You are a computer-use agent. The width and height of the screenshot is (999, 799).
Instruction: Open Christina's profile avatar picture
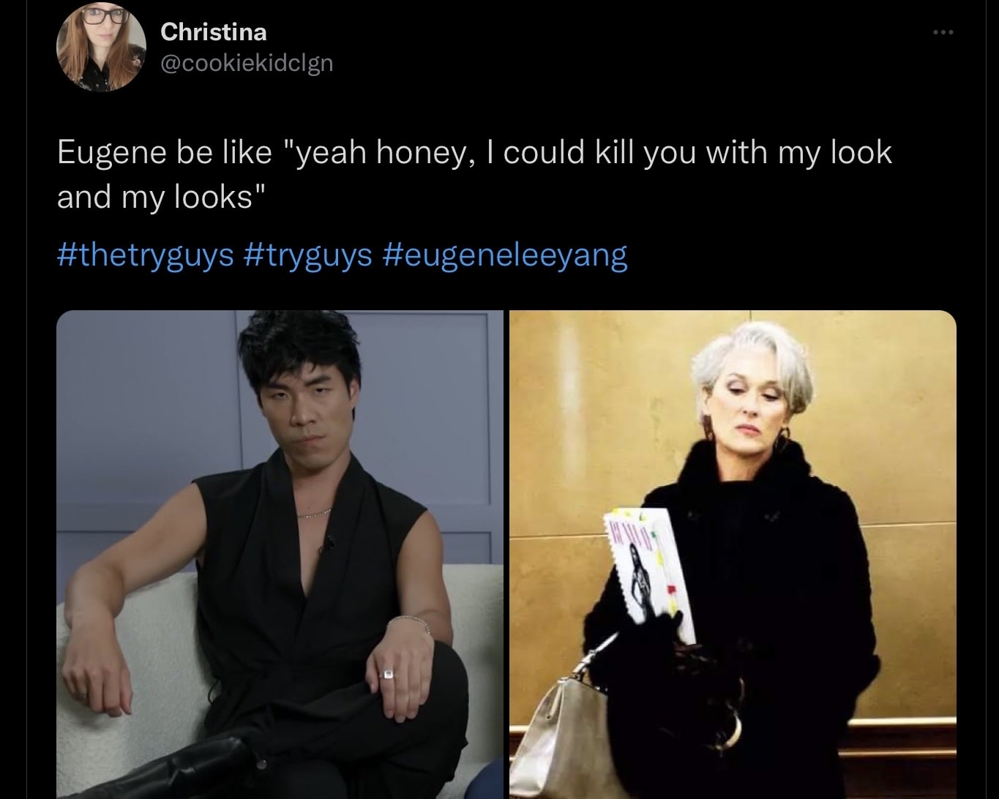[101, 48]
